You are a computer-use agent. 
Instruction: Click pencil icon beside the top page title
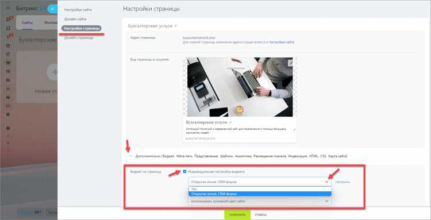(x=175, y=26)
